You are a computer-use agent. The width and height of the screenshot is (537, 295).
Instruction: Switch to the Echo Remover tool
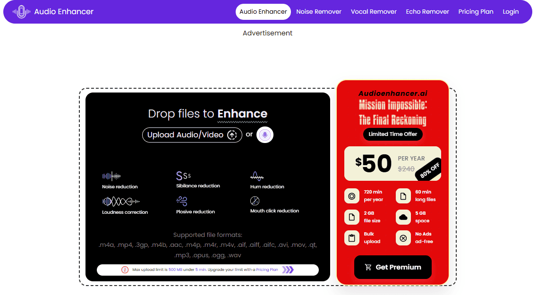427,12
